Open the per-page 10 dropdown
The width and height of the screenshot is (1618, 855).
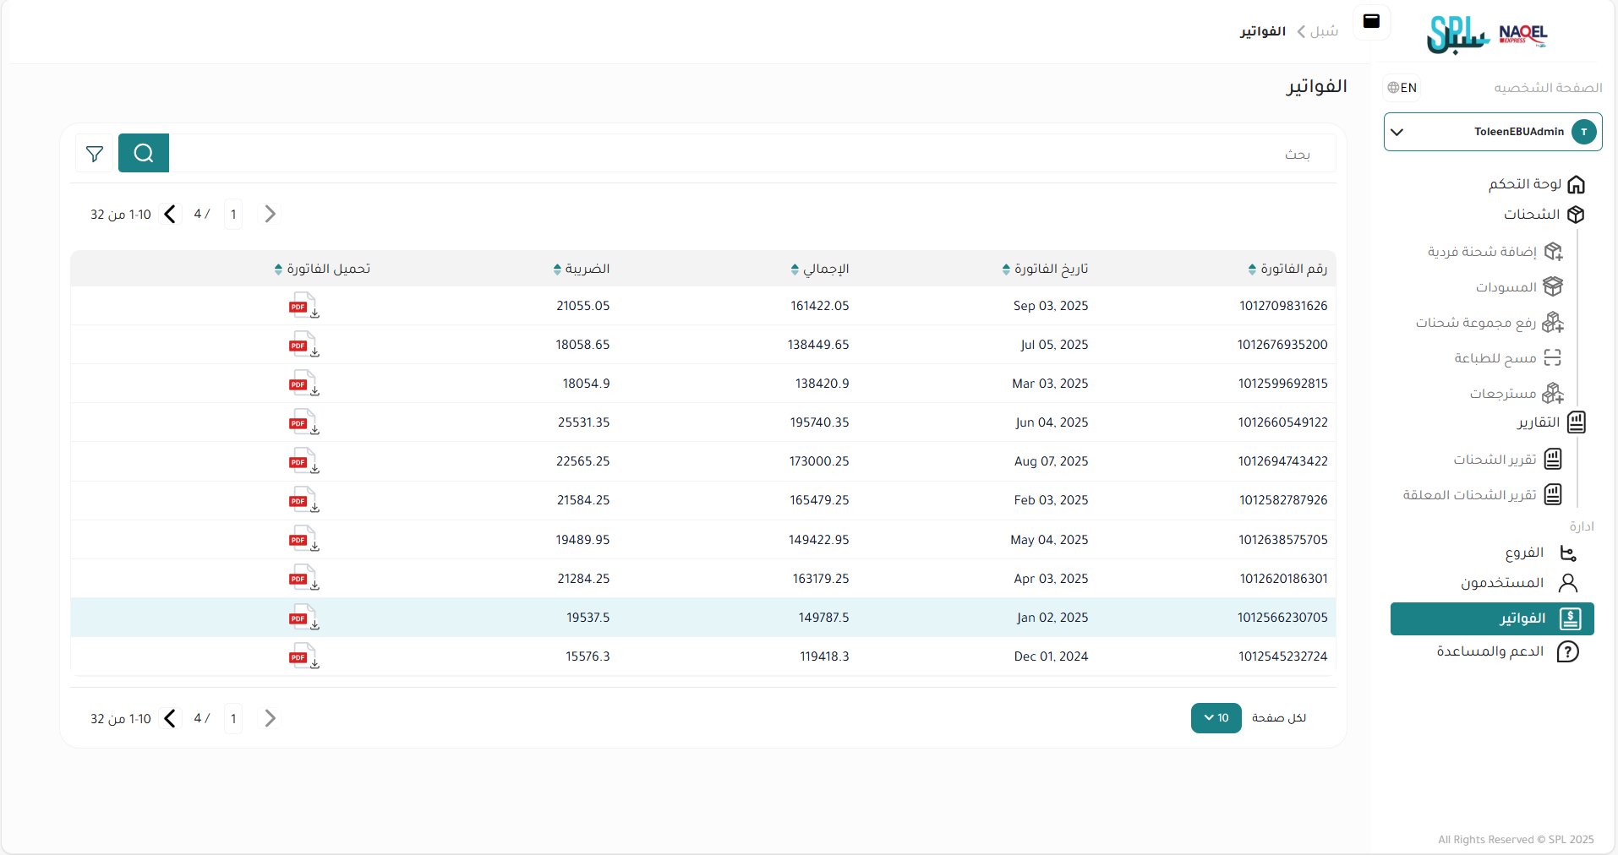point(1216,718)
